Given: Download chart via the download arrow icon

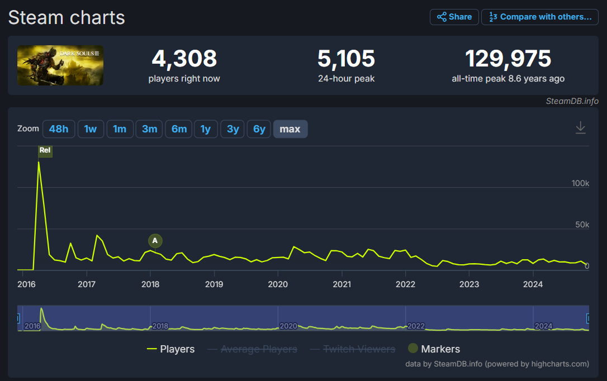Looking at the screenshot, I should [x=580, y=127].
